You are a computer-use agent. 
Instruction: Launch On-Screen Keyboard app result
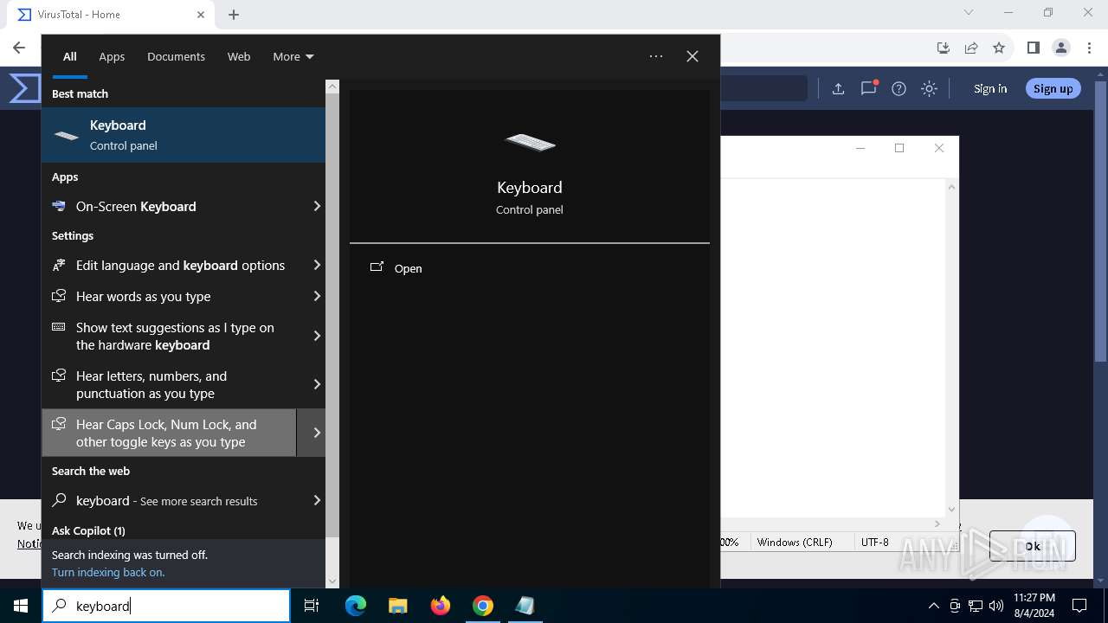point(169,206)
